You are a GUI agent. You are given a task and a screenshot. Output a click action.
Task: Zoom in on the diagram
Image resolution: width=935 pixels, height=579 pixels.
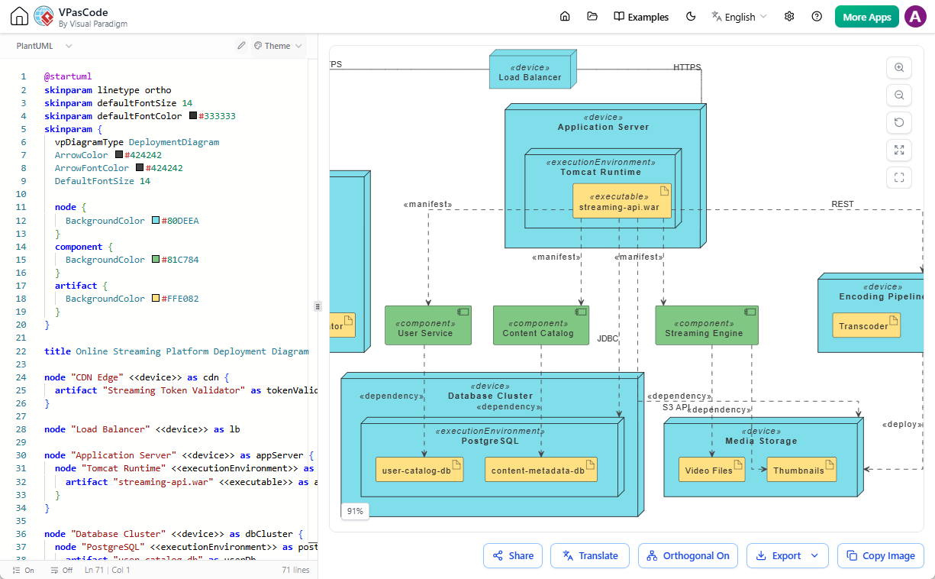click(x=899, y=68)
